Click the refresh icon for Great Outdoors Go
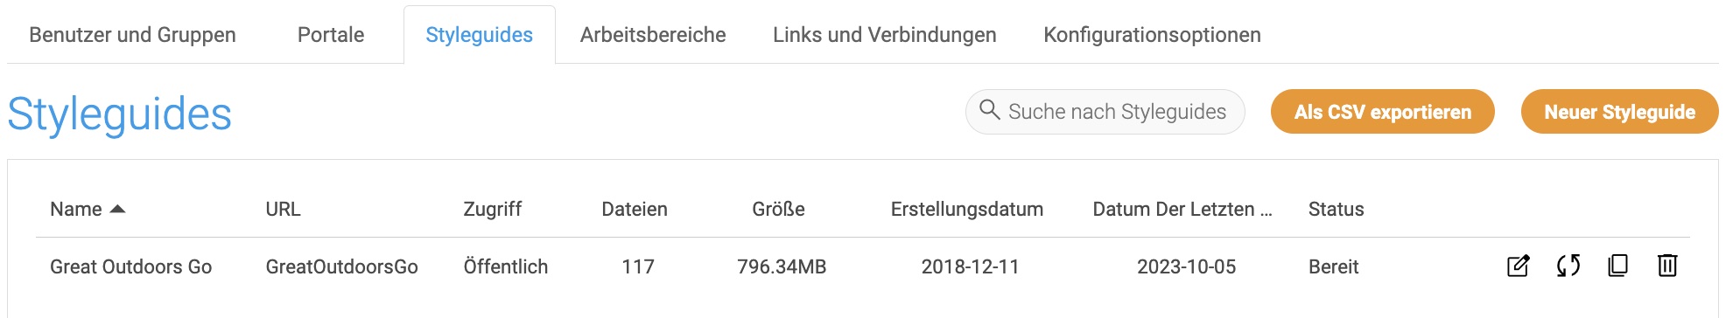Screen dimensions: 1733x318 [1568, 266]
